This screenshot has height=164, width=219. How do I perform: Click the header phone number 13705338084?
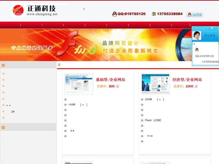(x=170, y=14)
